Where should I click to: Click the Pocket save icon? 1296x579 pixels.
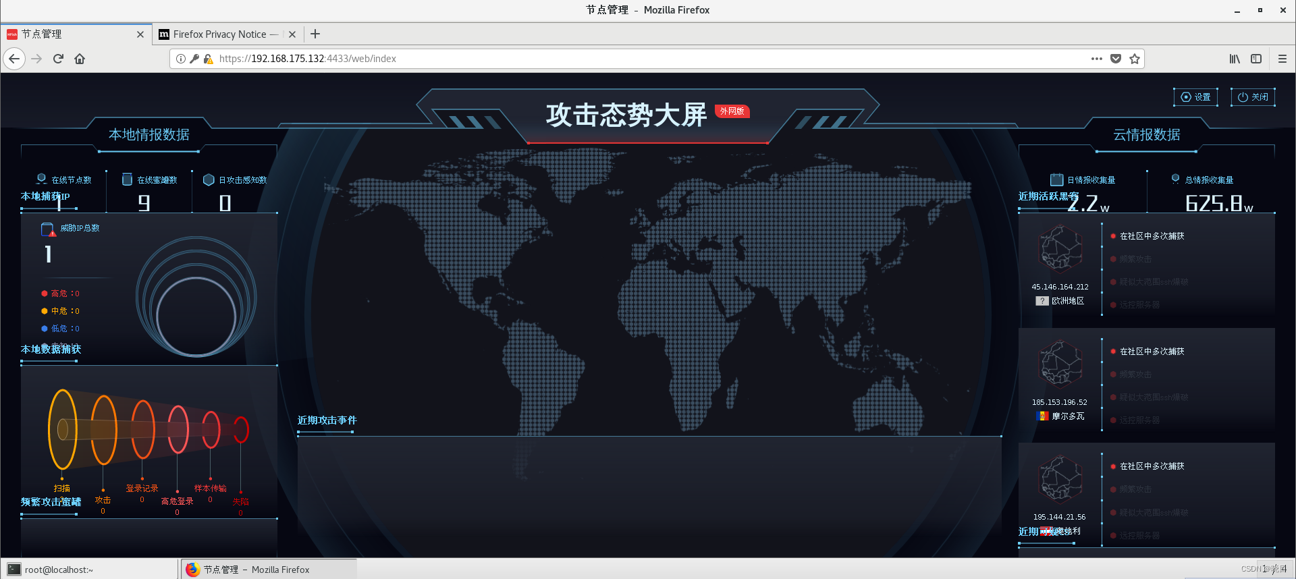[1116, 59]
